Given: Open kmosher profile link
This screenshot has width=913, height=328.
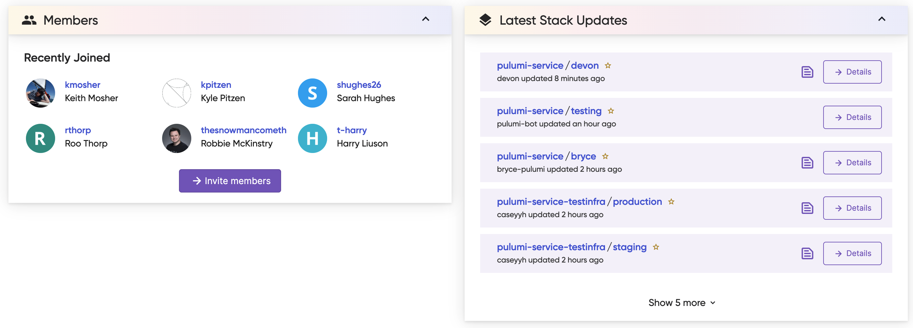Looking at the screenshot, I should click(83, 85).
